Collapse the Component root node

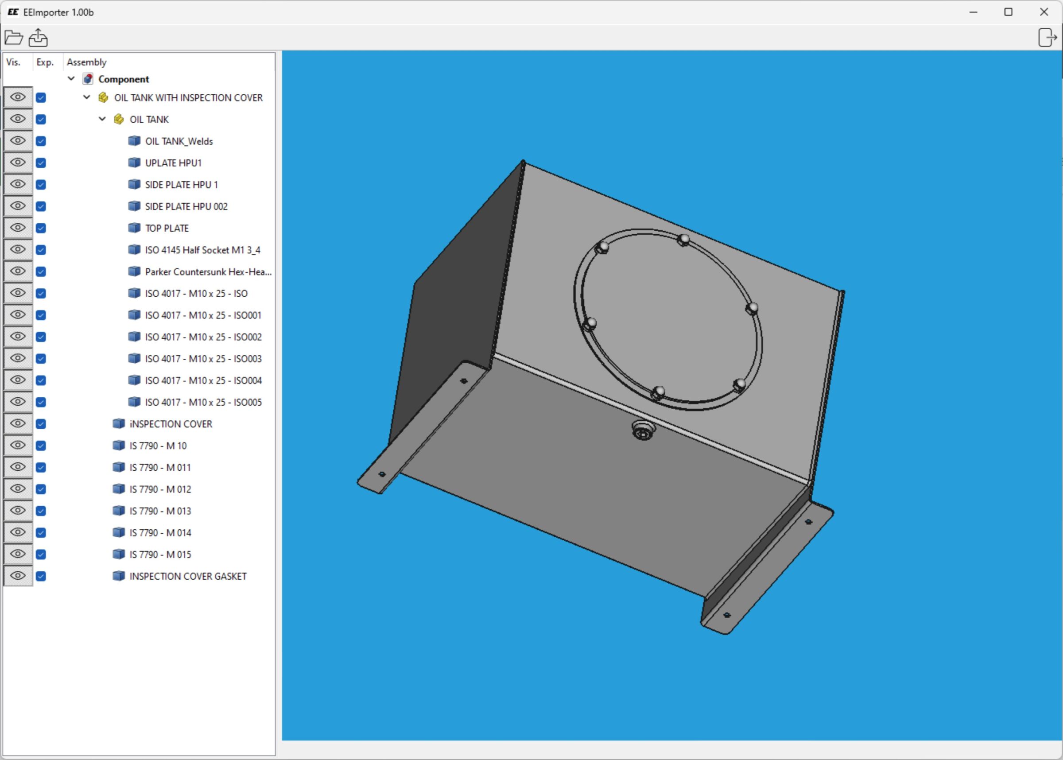click(x=71, y=79)
